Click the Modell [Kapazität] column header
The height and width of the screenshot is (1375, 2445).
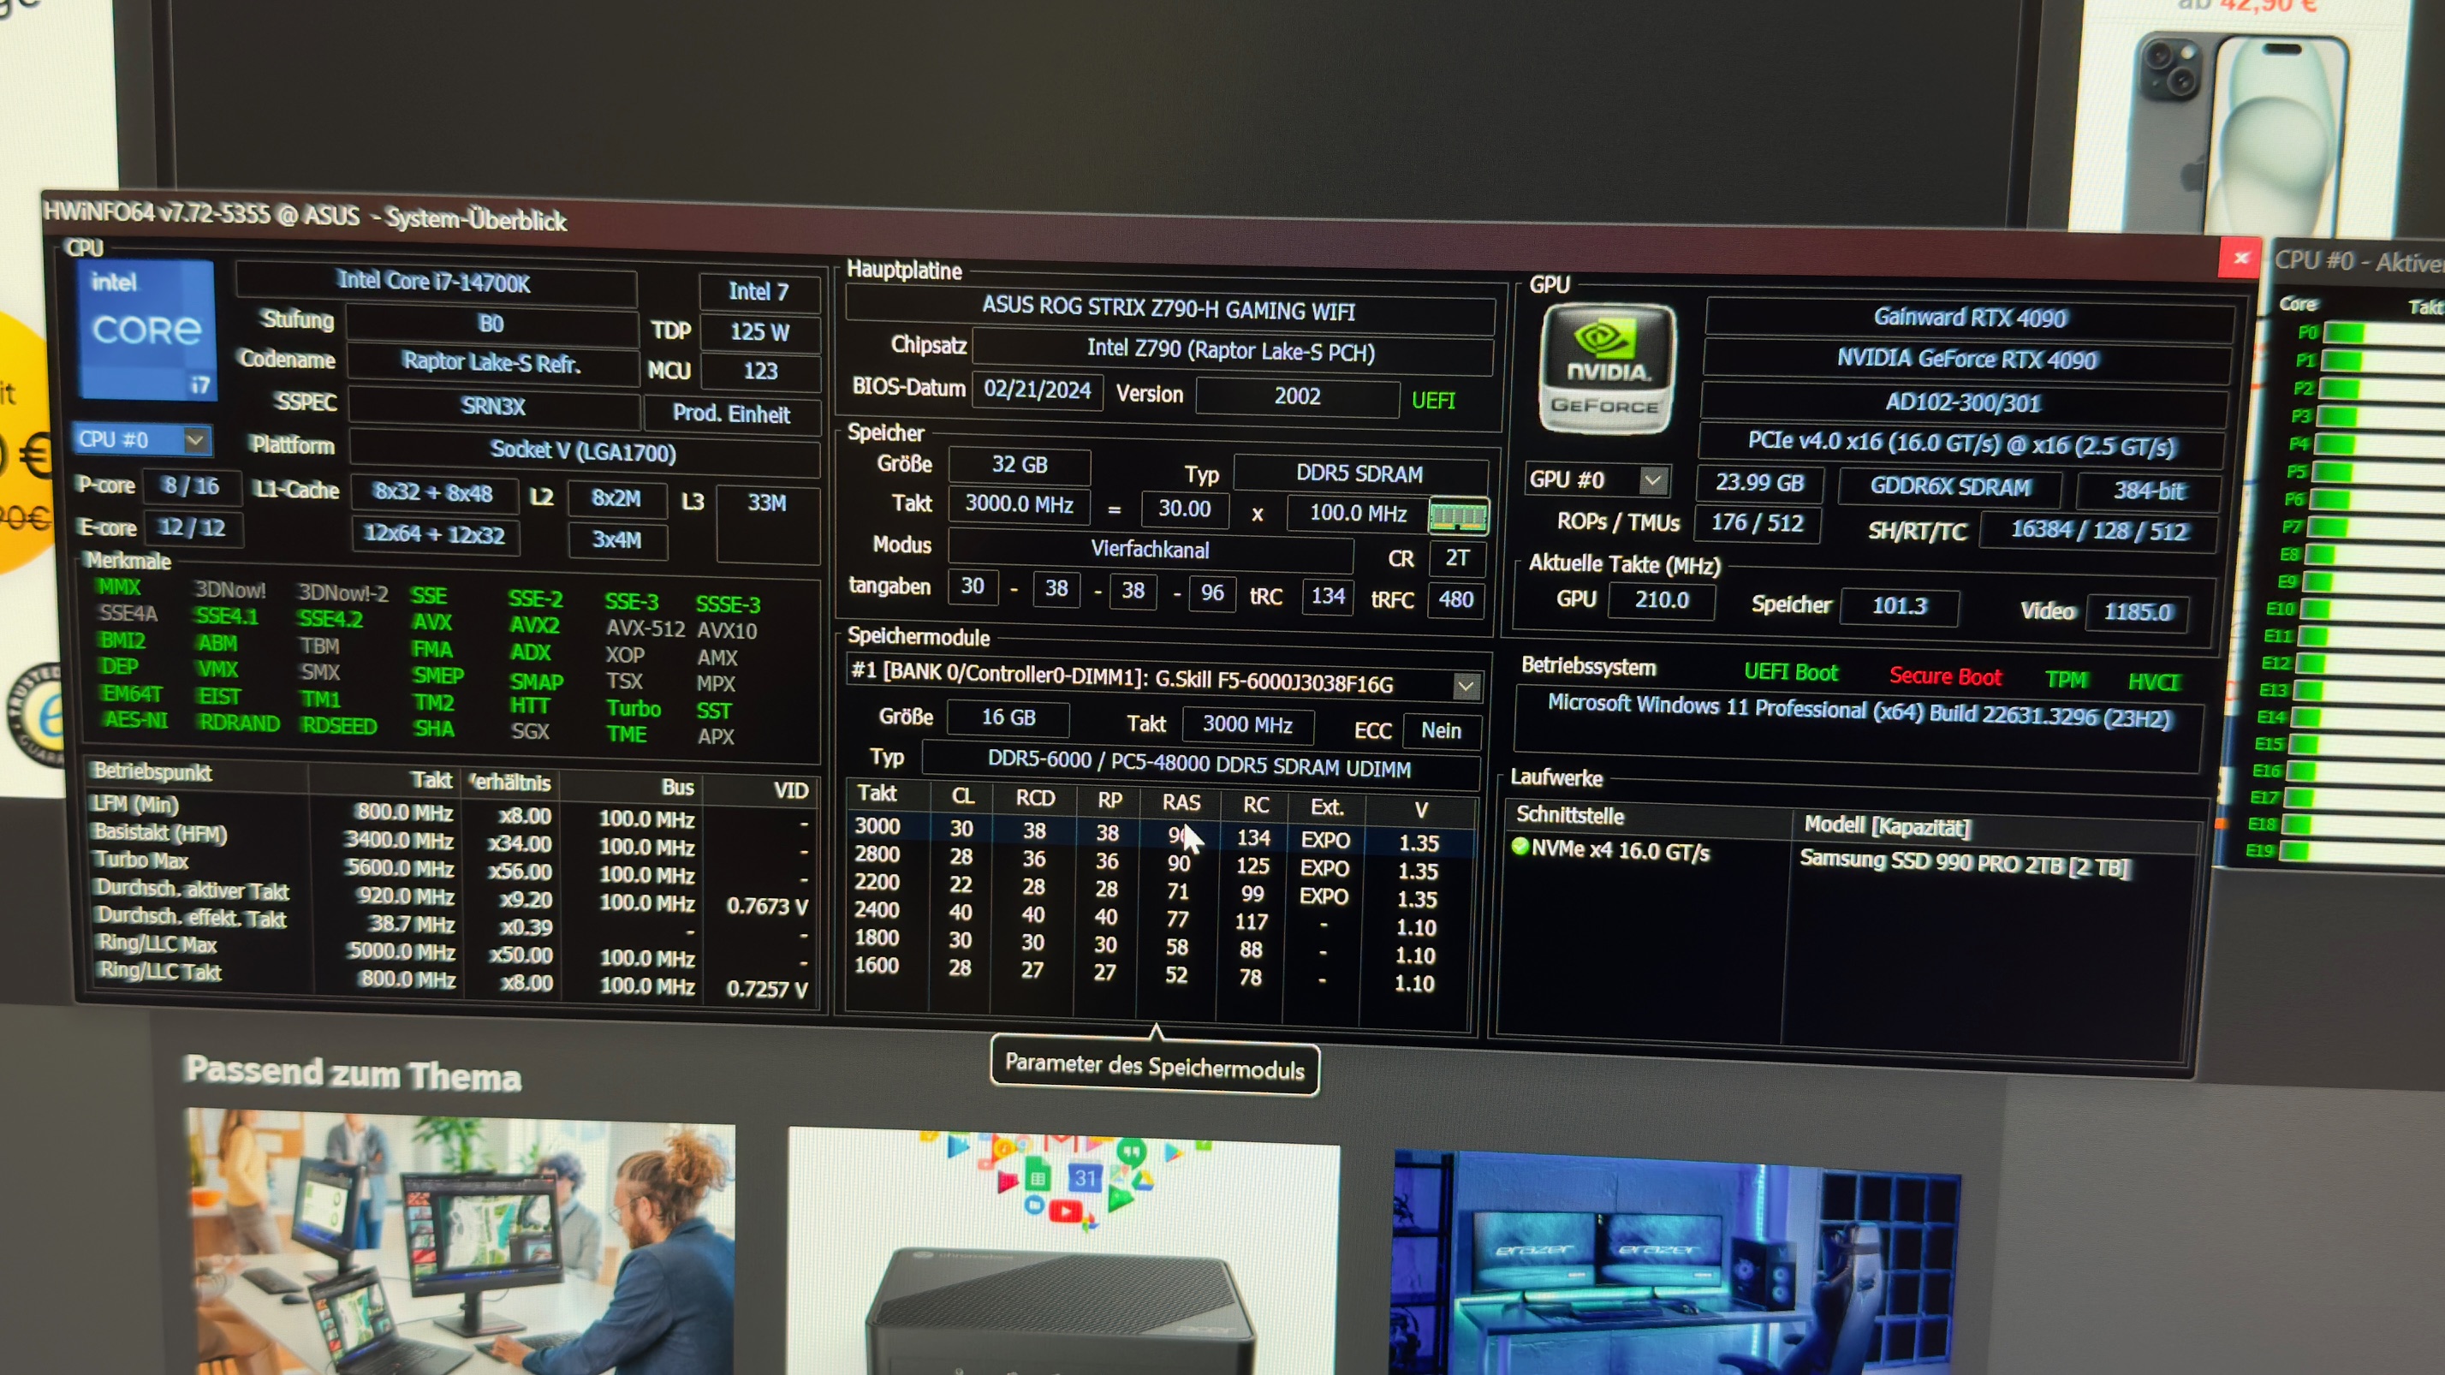coord(1887,825)
